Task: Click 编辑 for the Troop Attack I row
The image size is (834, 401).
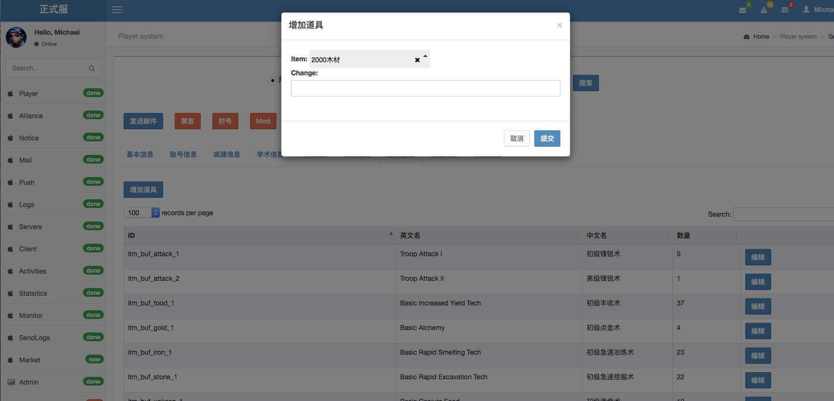Action: tap(758, 257)
